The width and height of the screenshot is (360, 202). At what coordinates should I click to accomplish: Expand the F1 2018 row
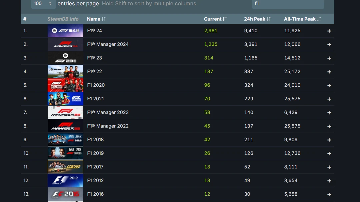[x=329, y=140]
